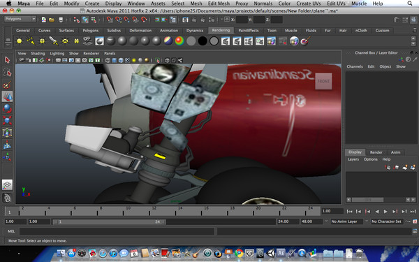
Task: Select the Universal Manipulator tool
Action: (7, 133)
